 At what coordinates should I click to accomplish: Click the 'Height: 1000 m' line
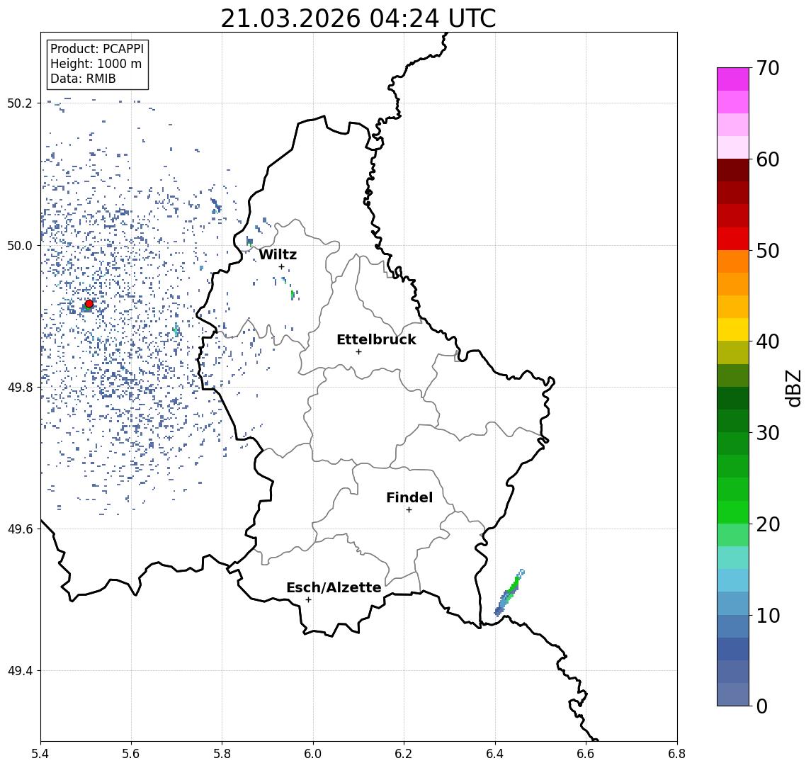pos(96,64)
